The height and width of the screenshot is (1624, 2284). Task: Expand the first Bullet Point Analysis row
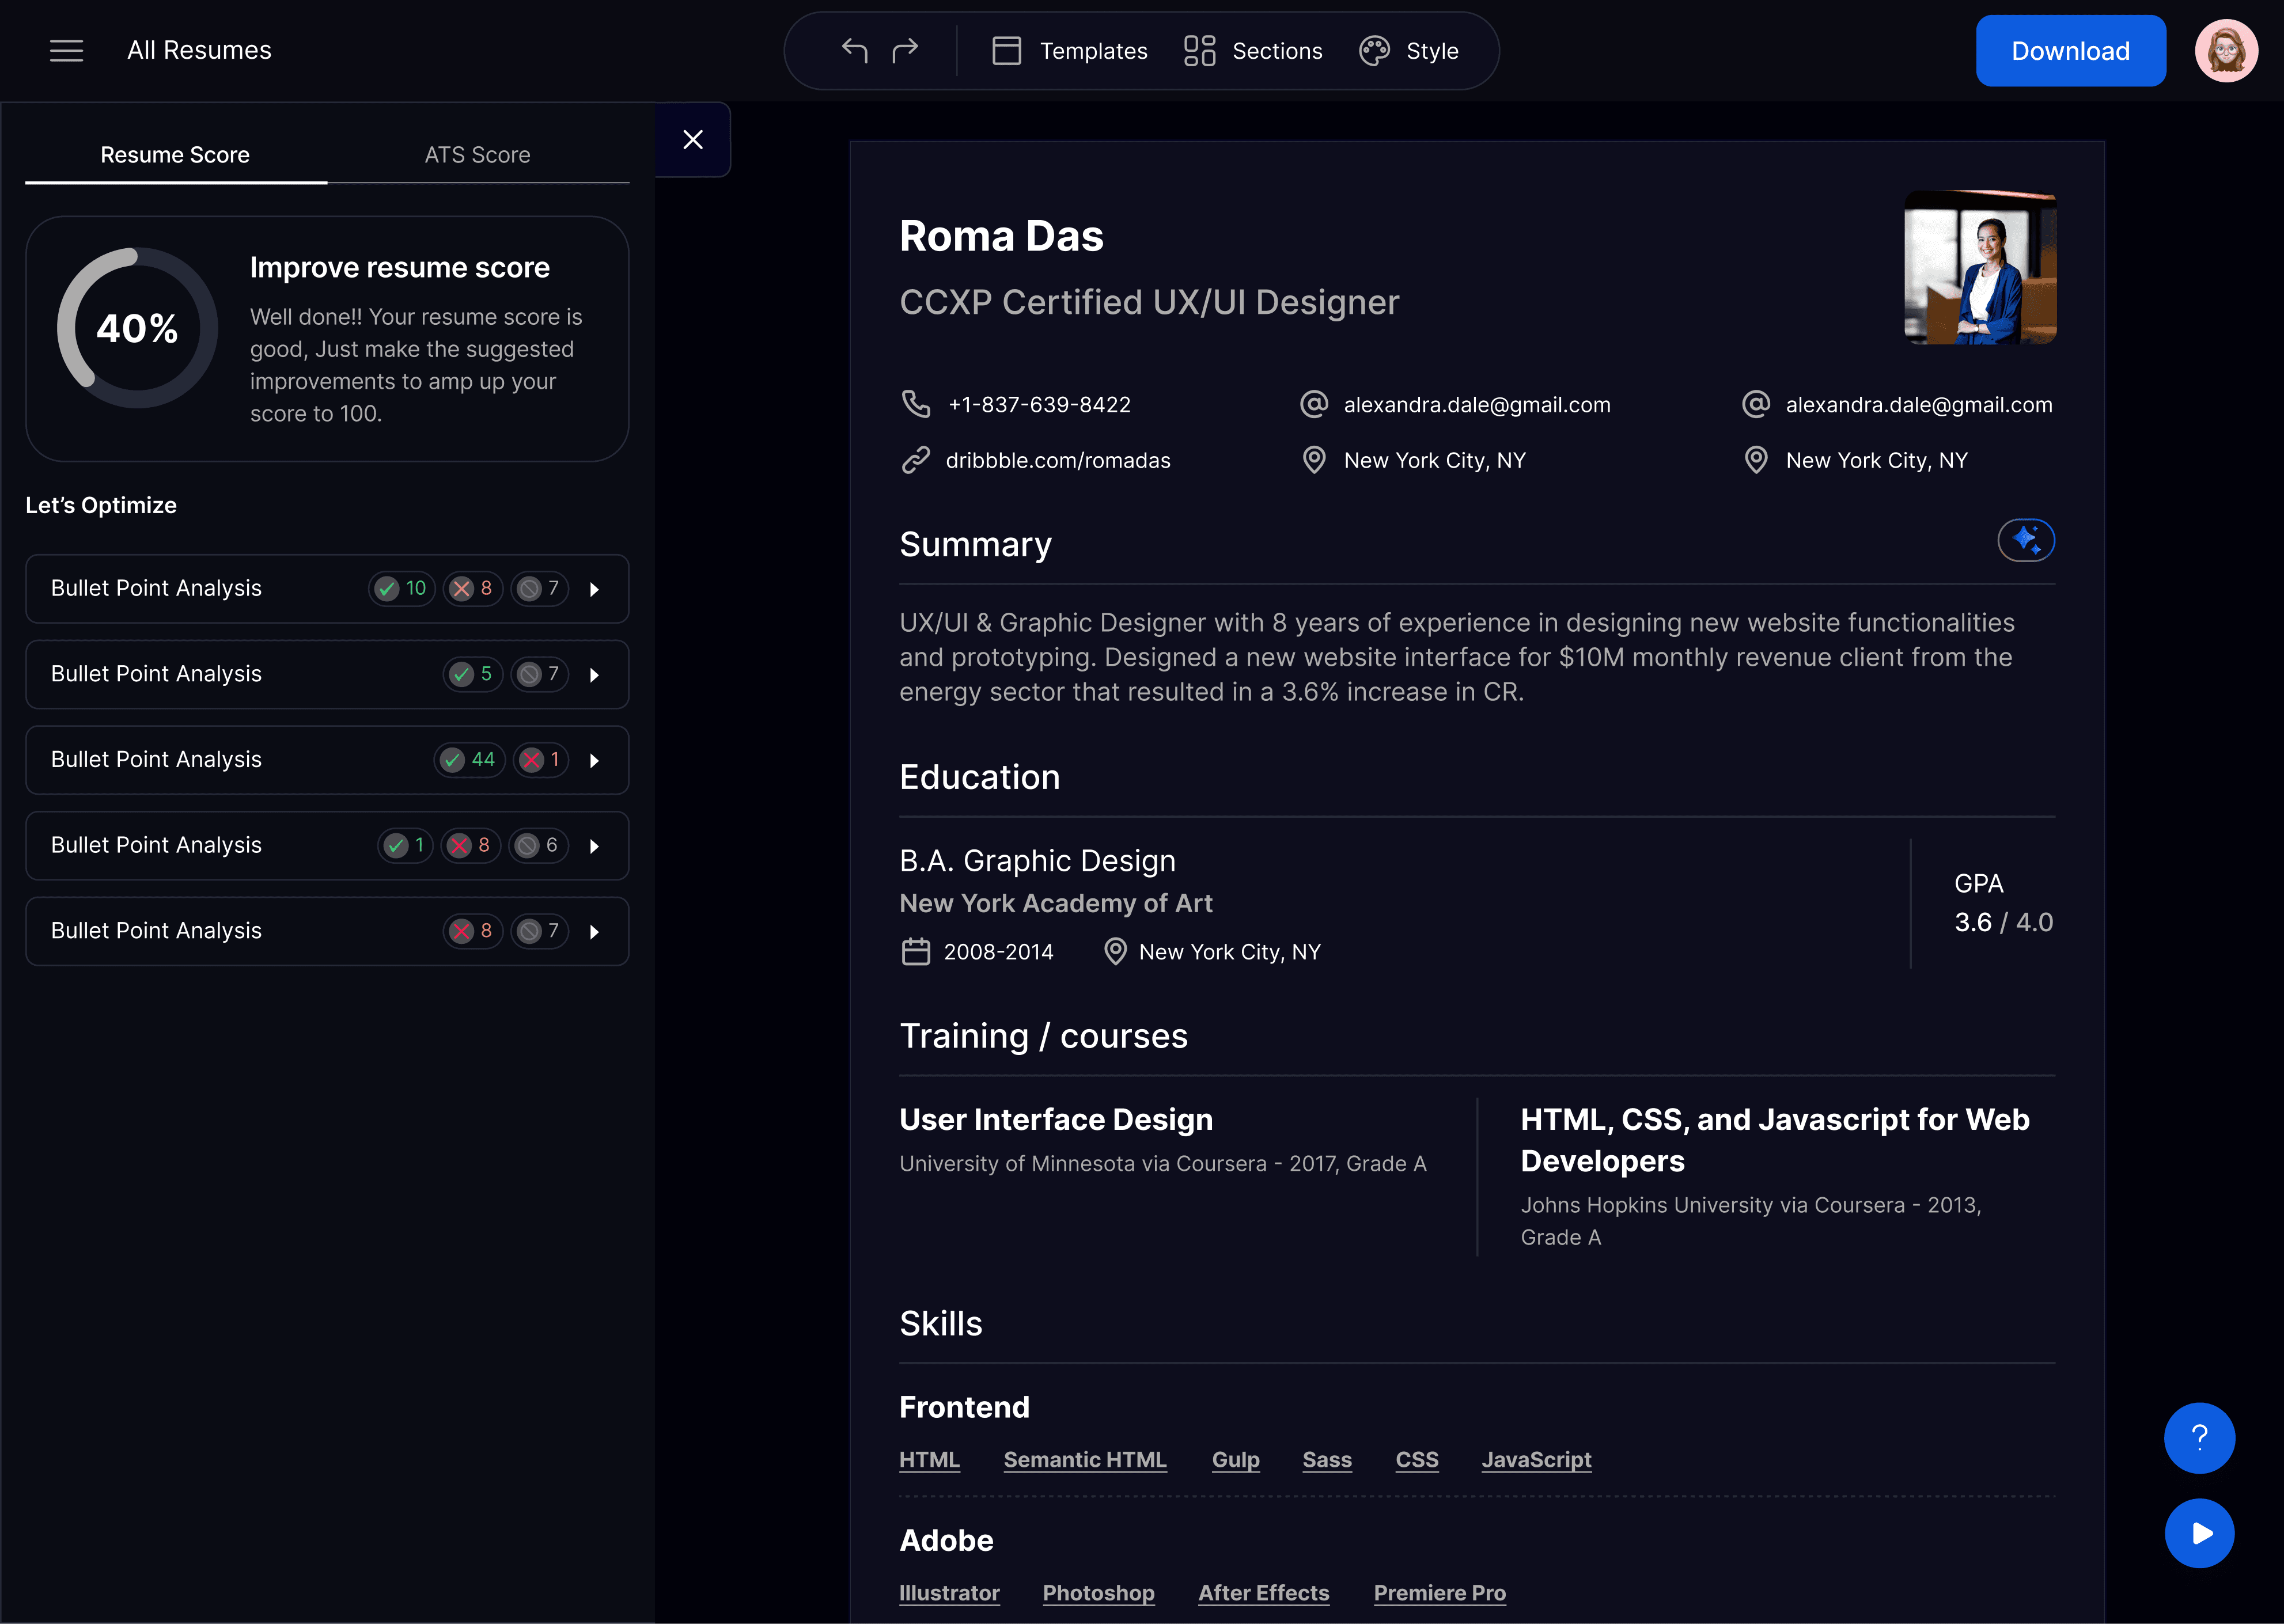coord(594,589)
